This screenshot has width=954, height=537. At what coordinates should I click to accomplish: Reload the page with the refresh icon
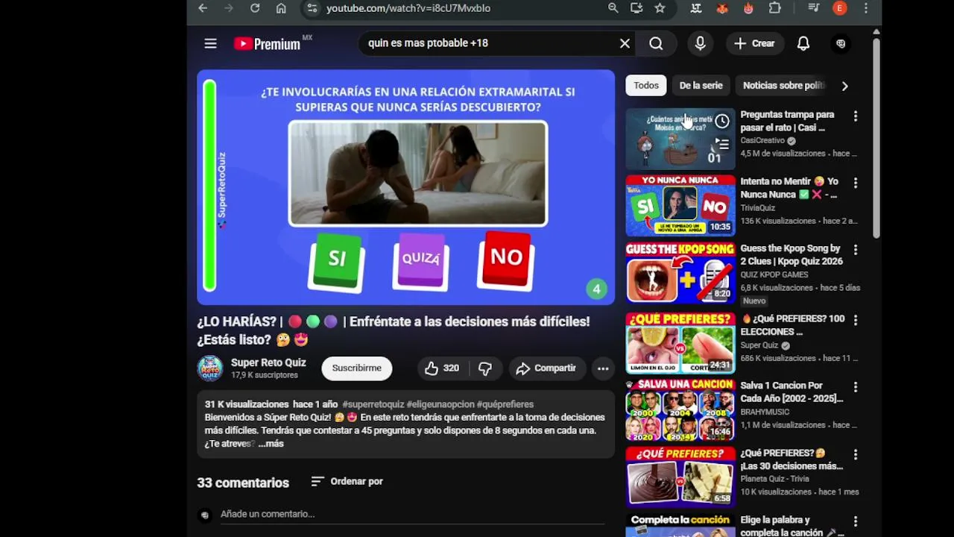click(x=255, y=8)
